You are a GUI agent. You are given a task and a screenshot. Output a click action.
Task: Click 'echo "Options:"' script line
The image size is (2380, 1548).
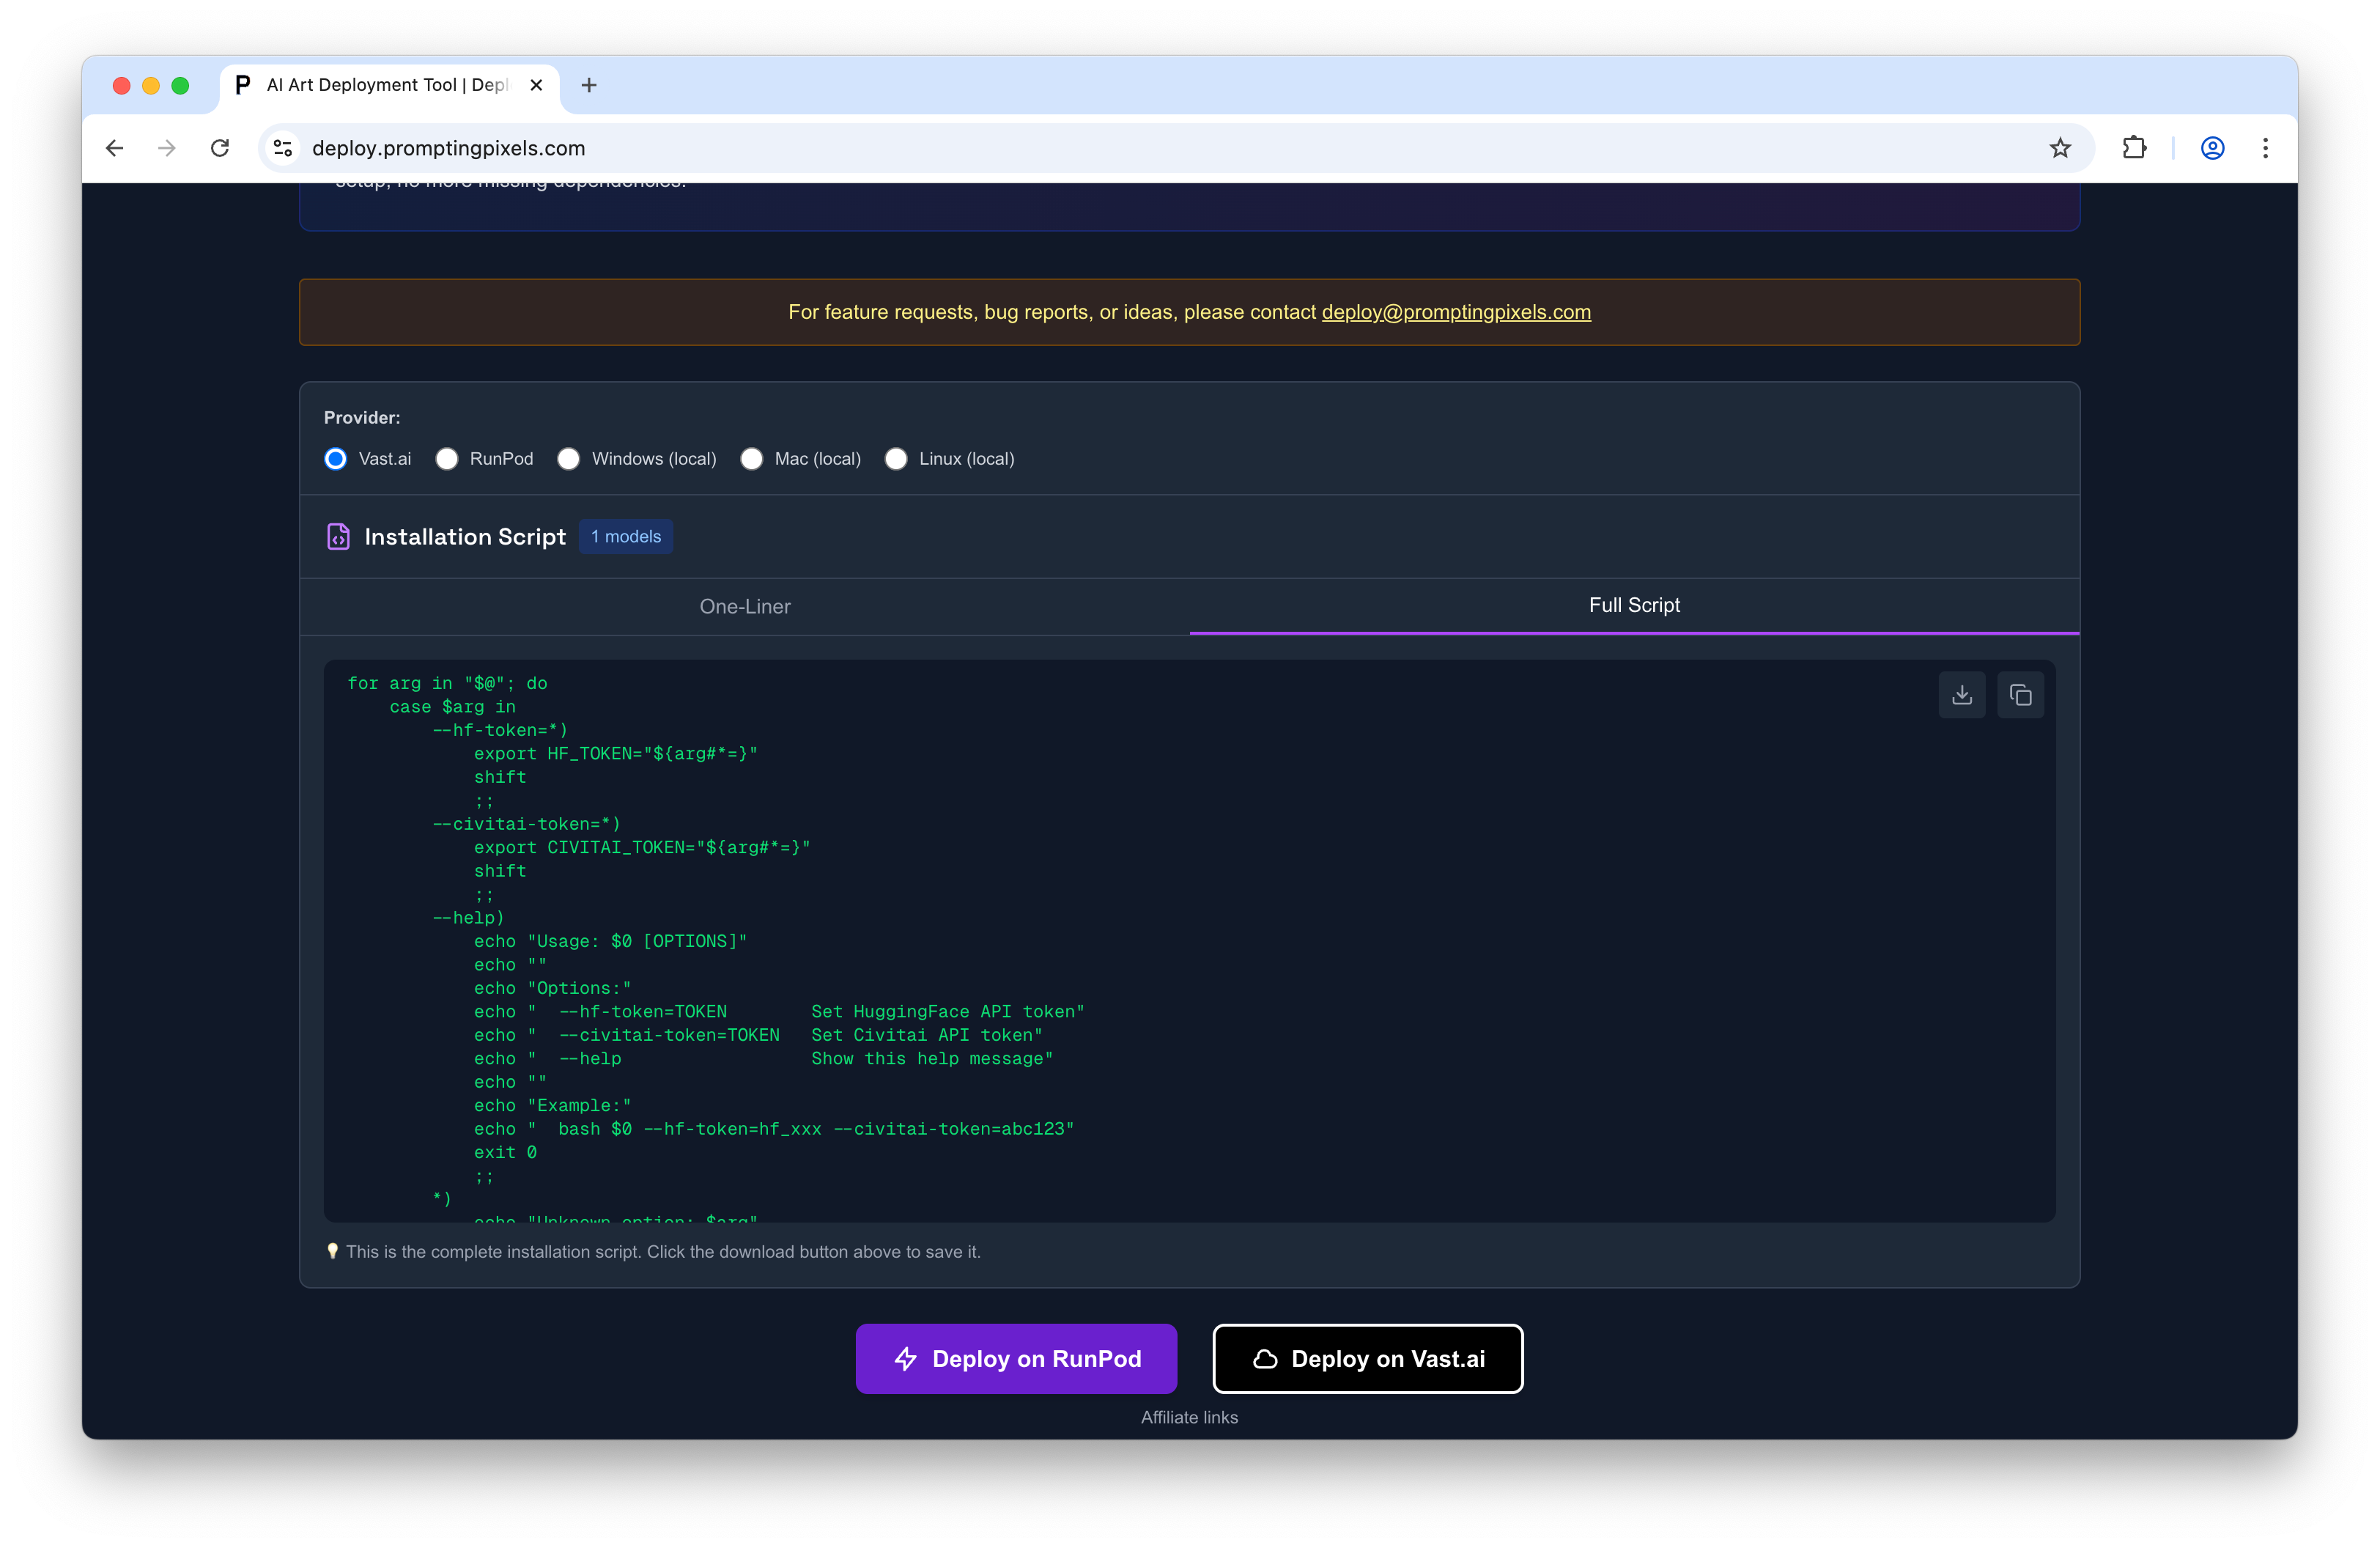click(552, 989)
